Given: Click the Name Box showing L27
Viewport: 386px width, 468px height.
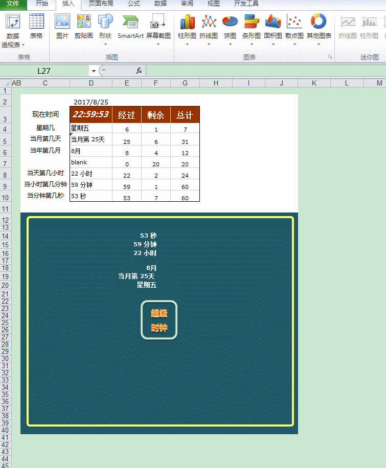Looking at the screenshot, I should [44, 71].
